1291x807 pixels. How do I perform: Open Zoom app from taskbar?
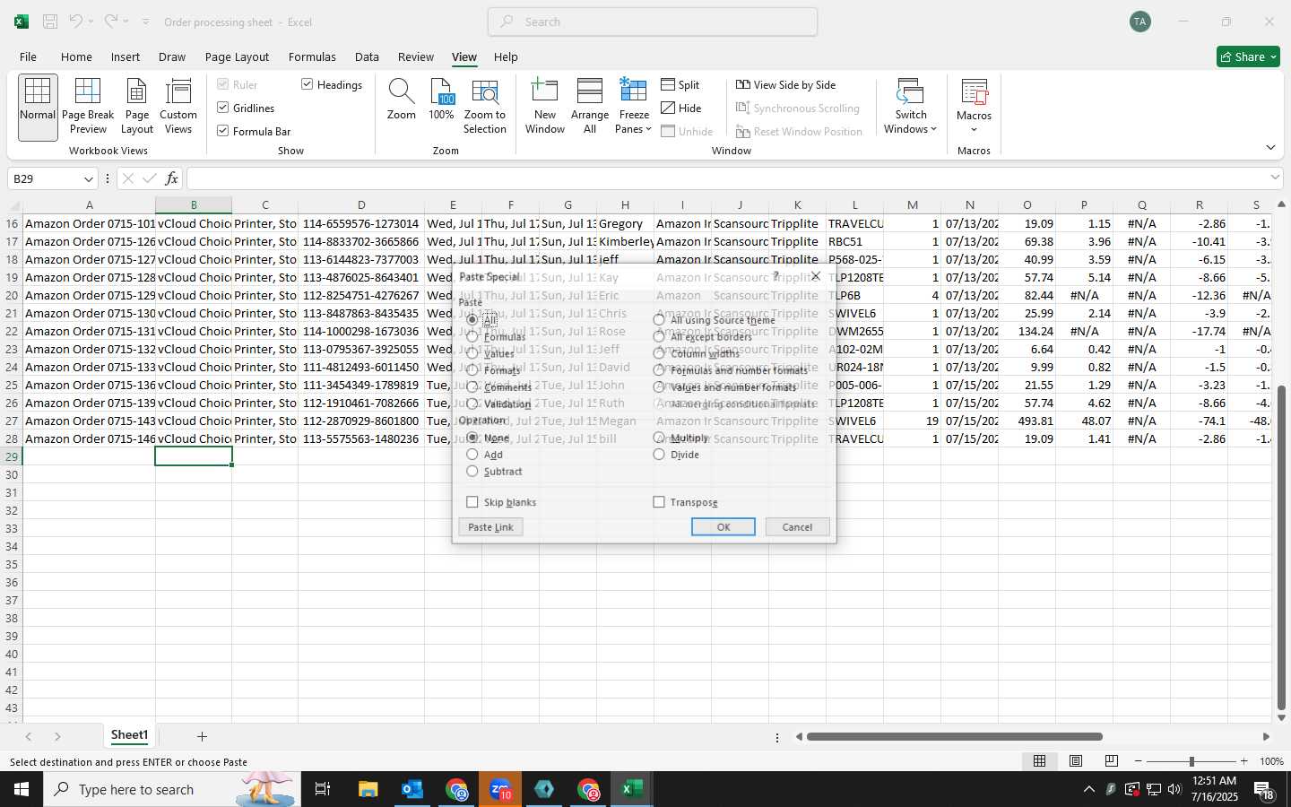point(500,789)
